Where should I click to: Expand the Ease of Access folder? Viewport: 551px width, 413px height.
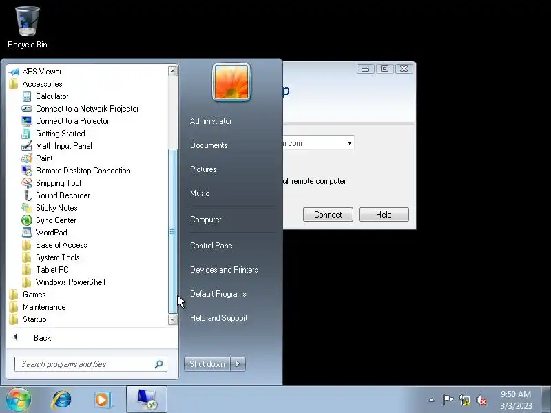55,245
